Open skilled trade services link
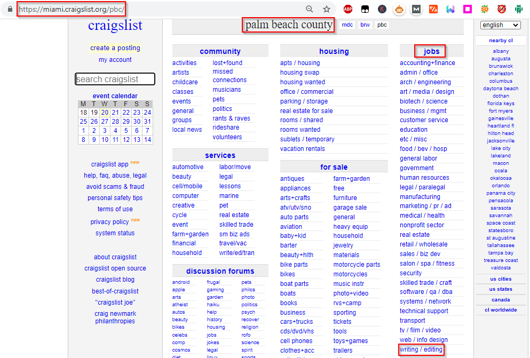 pyautogui.click(x=236, y=225)
